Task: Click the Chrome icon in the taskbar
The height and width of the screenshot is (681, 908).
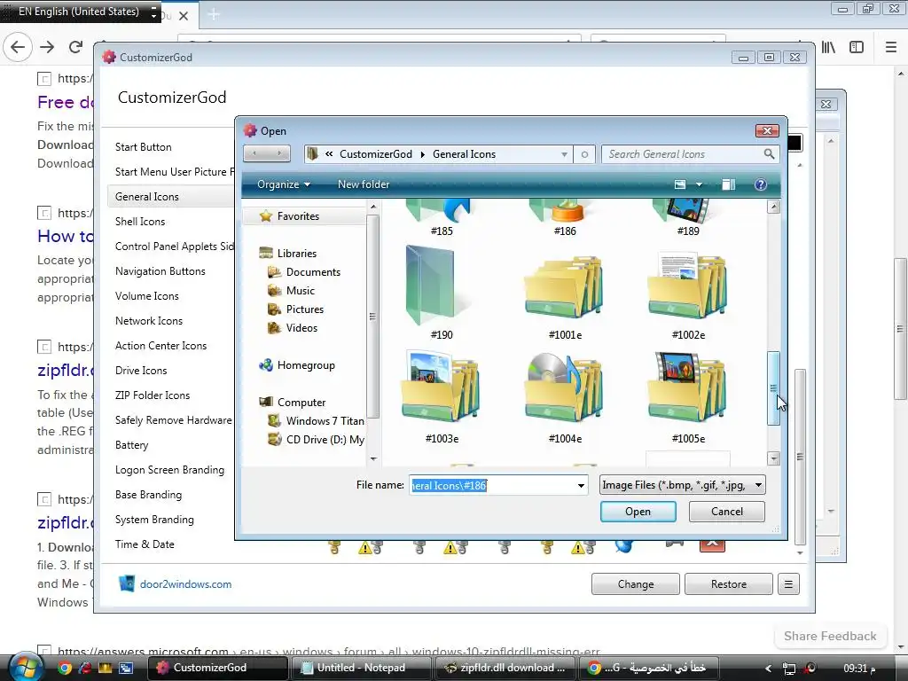Action: 64,668
